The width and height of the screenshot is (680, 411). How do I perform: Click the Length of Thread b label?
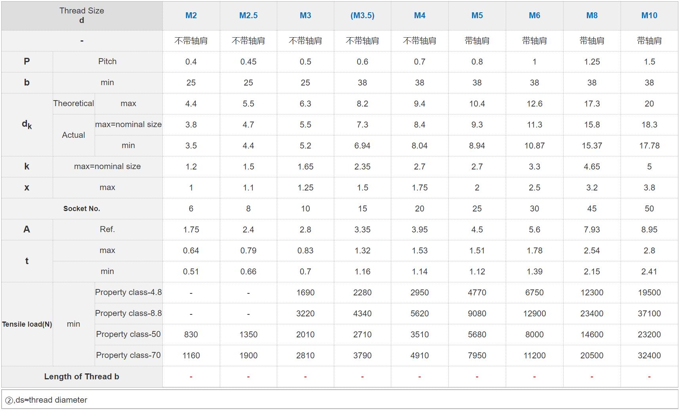(82, 377)
